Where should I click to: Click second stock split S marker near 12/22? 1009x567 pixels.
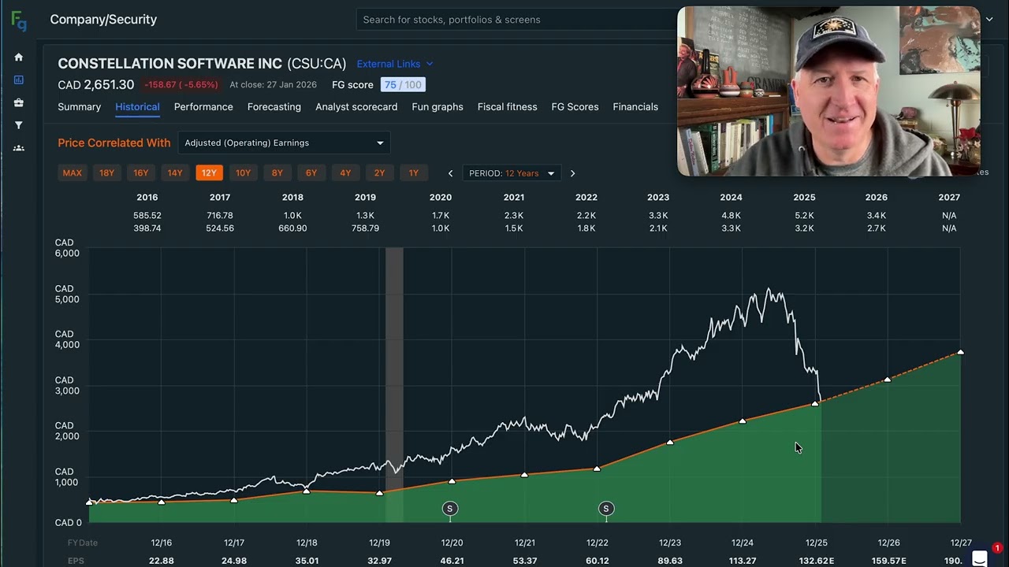tap(605, 509)
